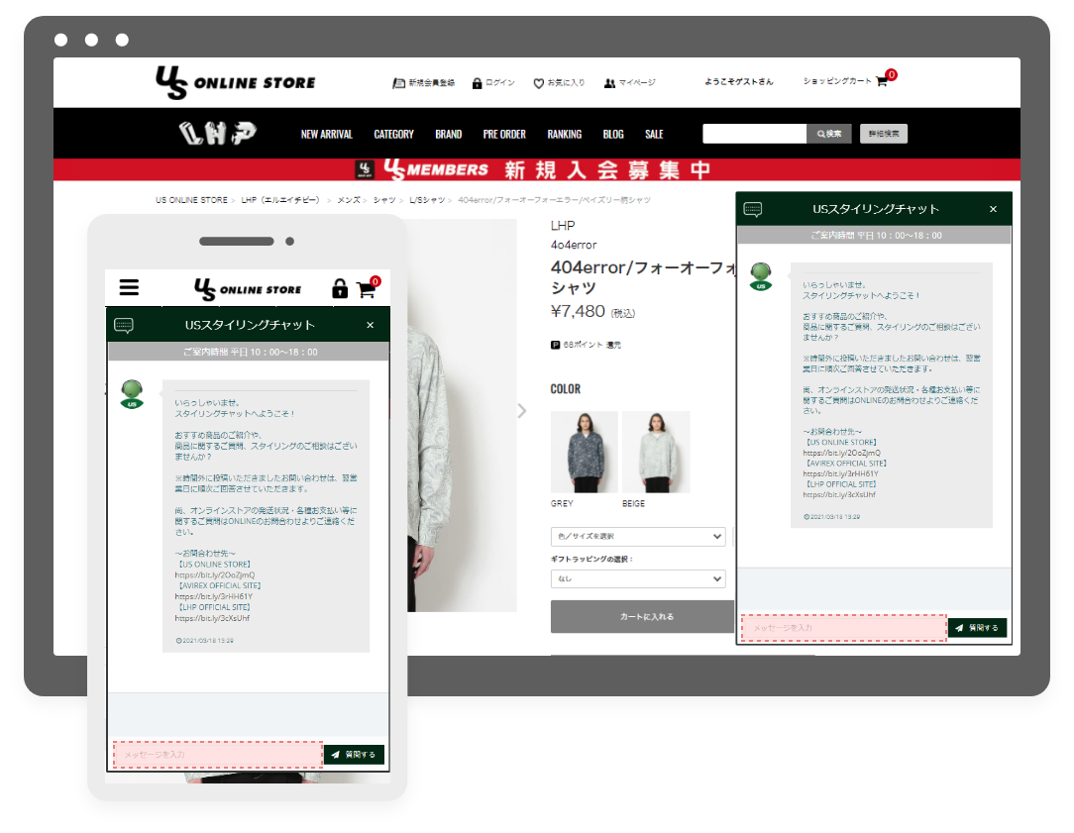
Task: Close the mobile styling chat panel
Action: tap(370, 325)
